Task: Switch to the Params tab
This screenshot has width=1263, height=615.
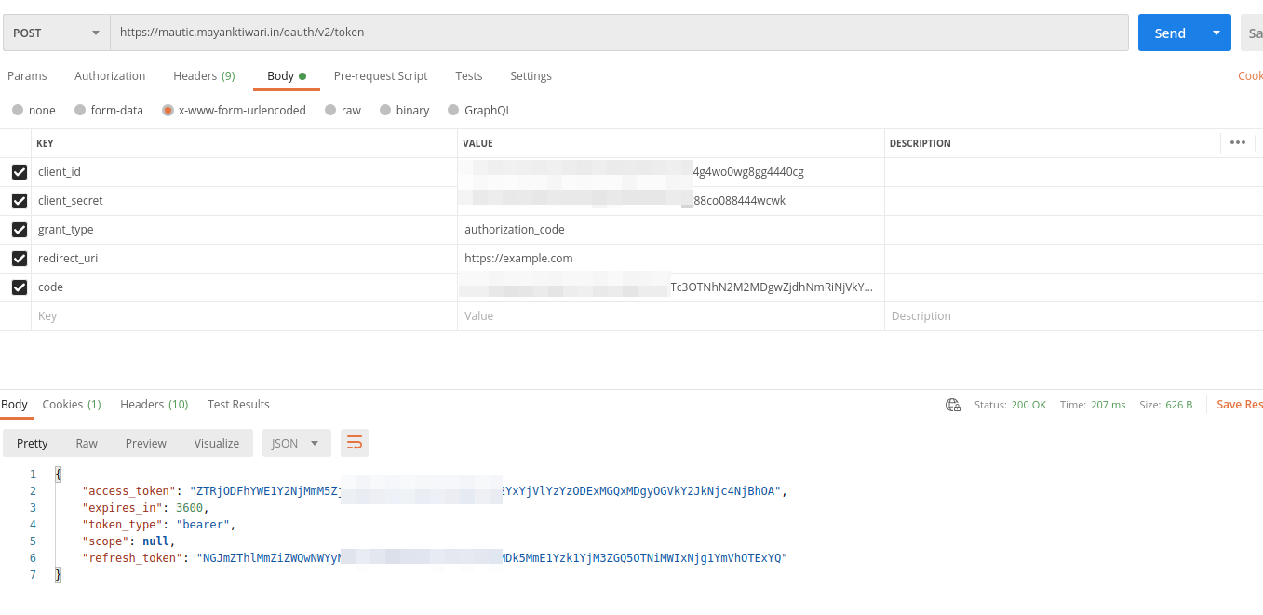Action: pyautogui.click(x=27, y=75)
